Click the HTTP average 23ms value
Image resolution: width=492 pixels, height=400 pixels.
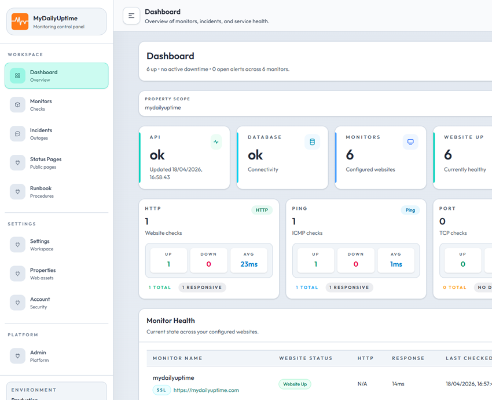(x=249, y=264)
